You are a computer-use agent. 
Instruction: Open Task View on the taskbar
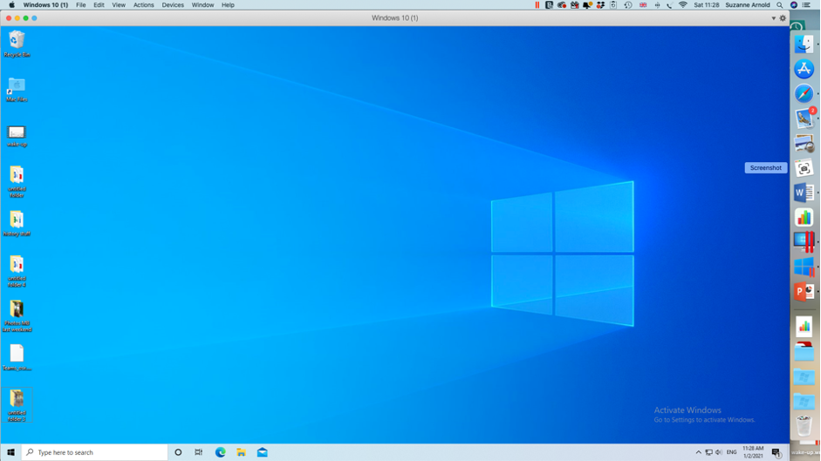click(x=198, y=452)
